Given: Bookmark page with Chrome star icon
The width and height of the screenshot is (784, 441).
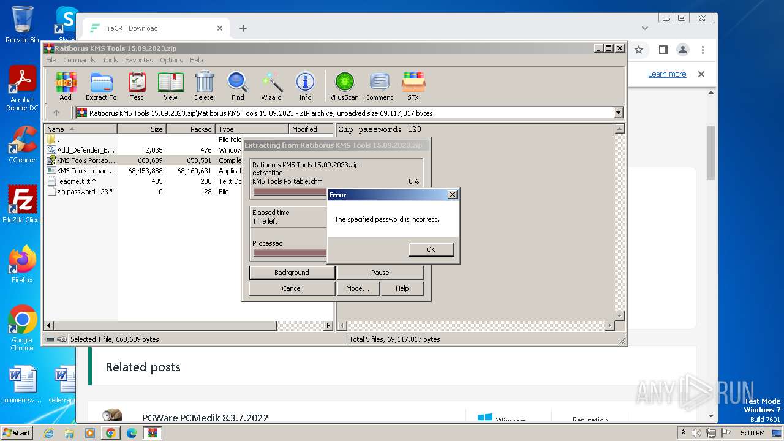Looking at the screenshot, I should point(639,50).
